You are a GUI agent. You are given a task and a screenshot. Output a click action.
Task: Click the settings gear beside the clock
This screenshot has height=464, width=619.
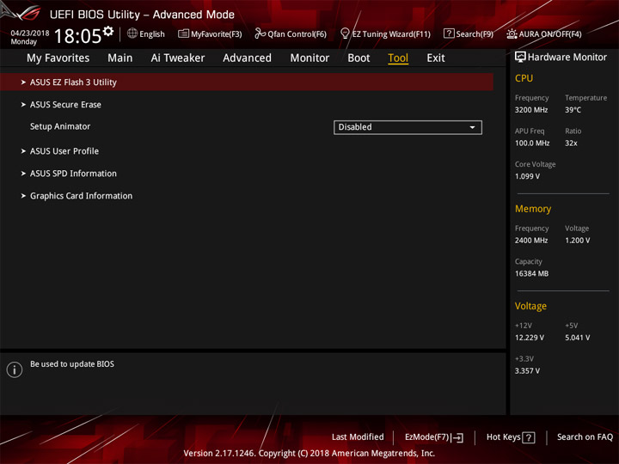pyautogui.click(x=108, y=31)
